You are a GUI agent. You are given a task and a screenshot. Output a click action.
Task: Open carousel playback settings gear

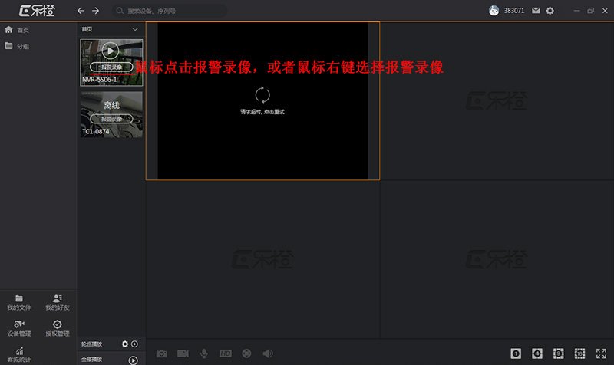[x=125, y=344]
